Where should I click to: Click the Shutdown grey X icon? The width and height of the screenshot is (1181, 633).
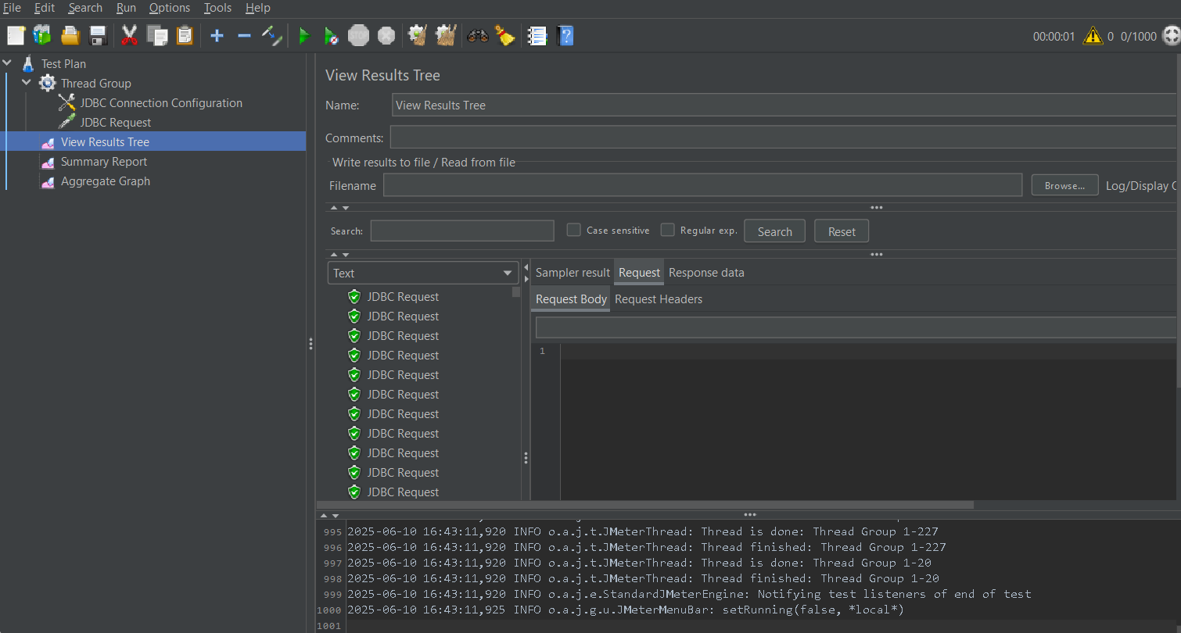click(x=386, y=35)
